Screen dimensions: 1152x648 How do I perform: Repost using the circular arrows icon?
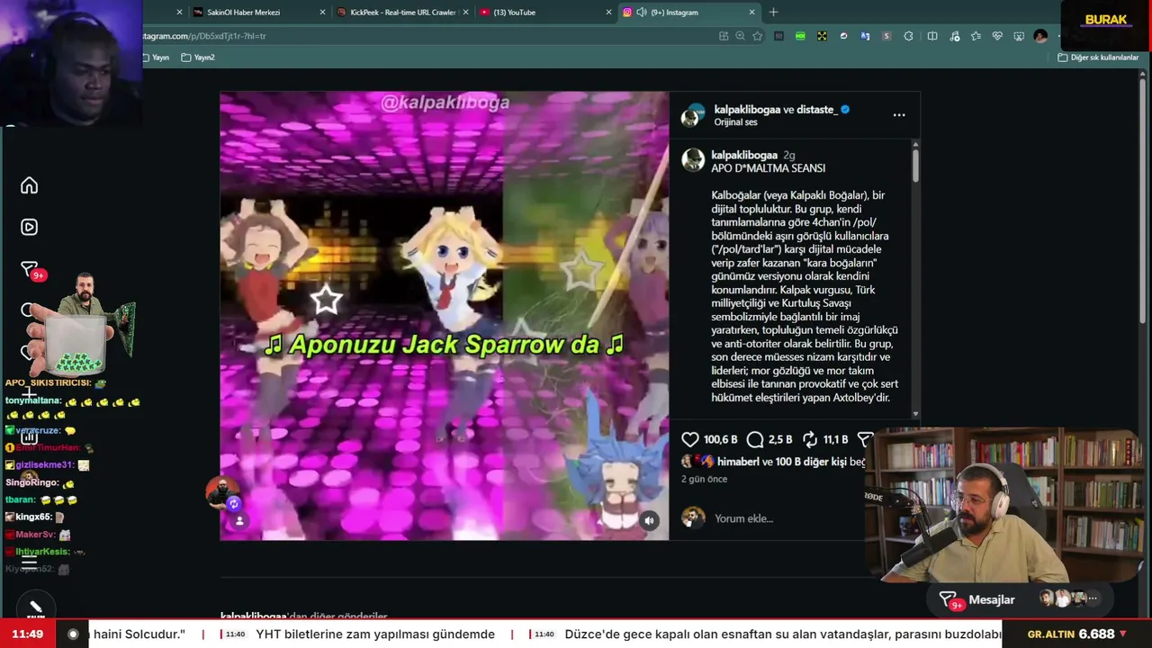coord(810,439)
